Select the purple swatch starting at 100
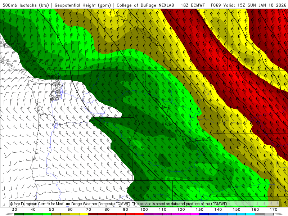 tap(149, 214)
